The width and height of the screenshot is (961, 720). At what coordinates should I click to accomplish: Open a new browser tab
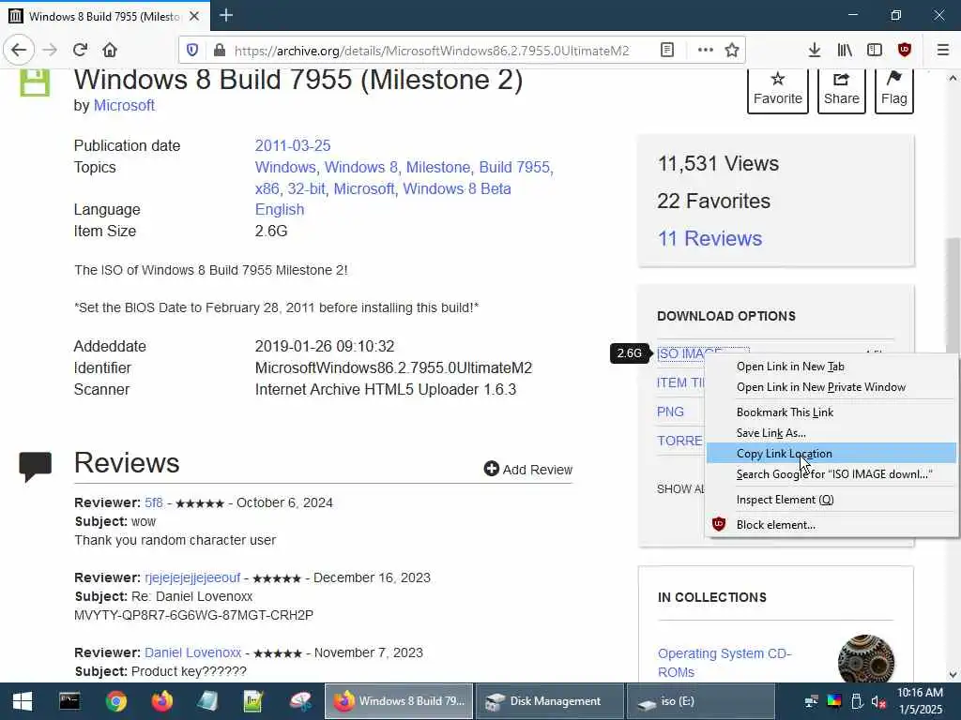point(226,15)
